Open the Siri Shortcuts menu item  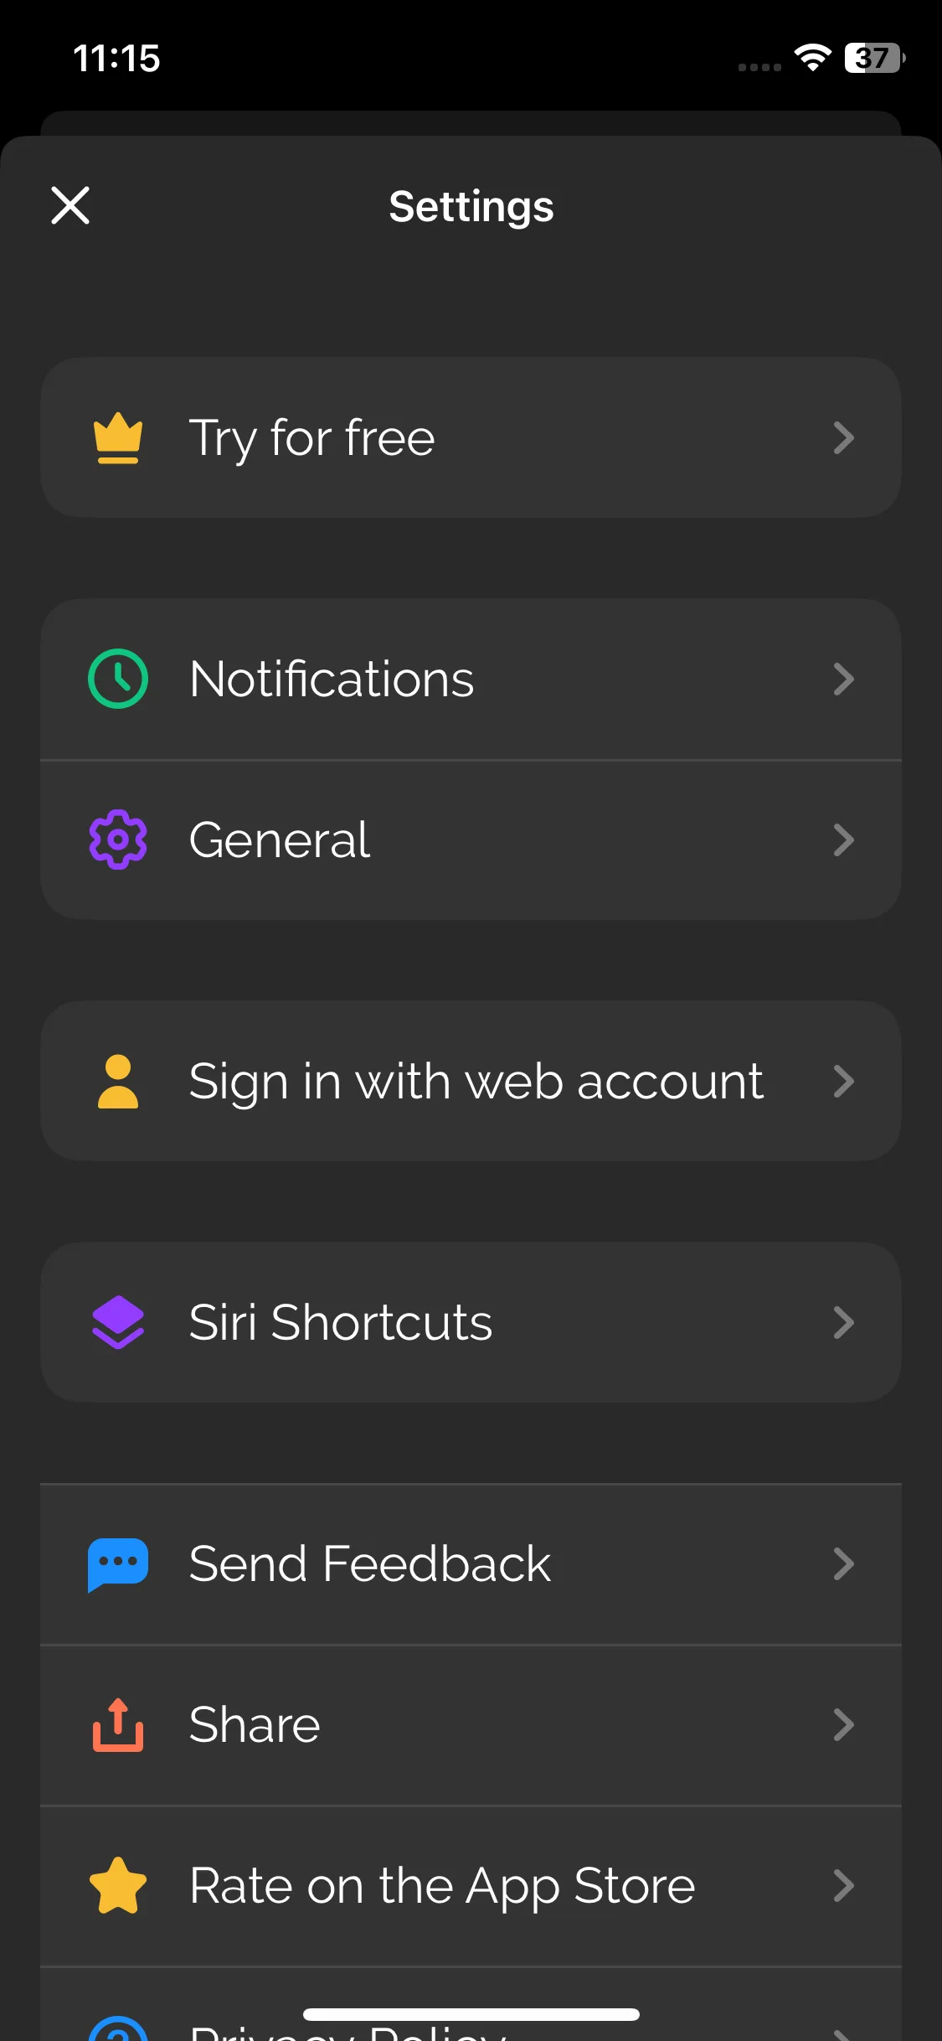coord(340,1322)
